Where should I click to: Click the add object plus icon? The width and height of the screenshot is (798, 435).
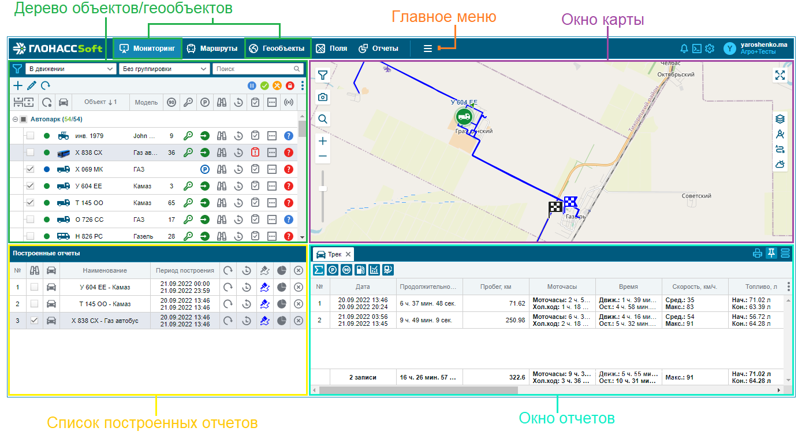pos(18,85)
